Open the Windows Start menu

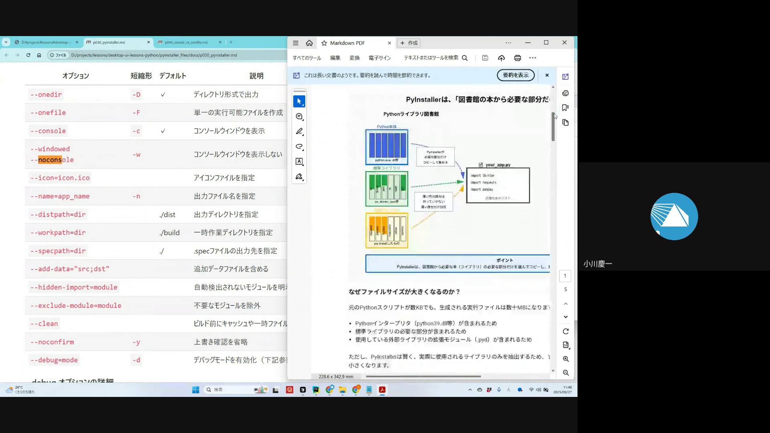click(196, 390)
